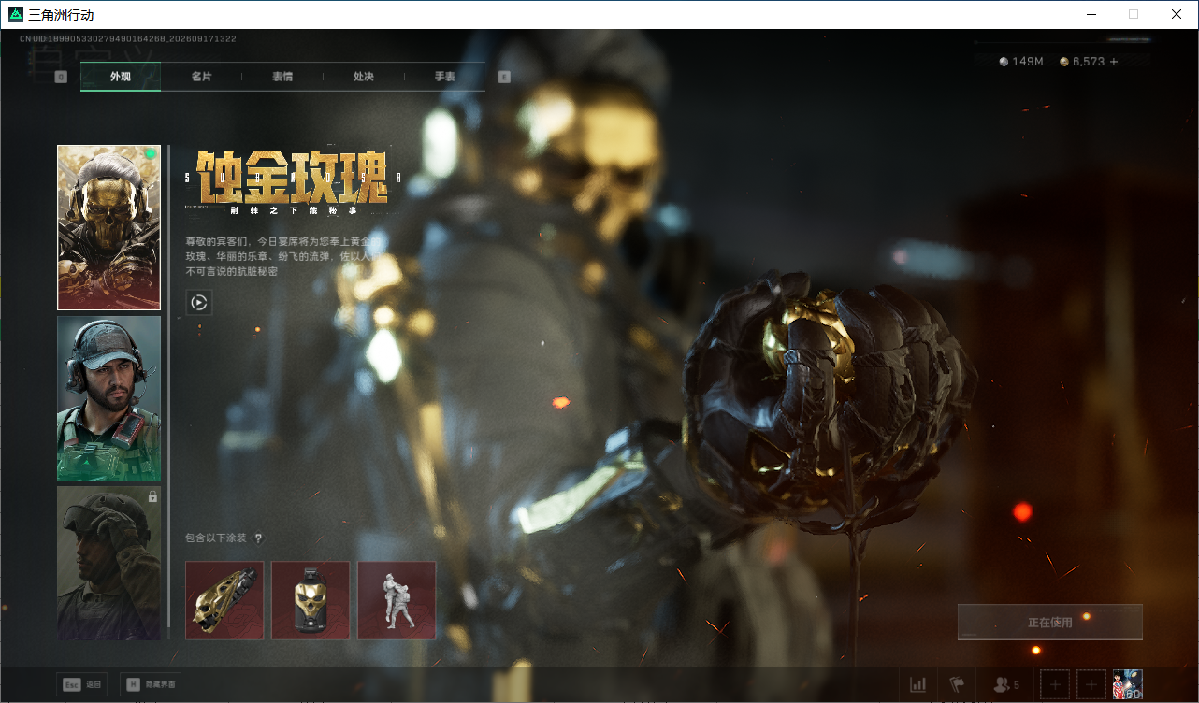Click the first plus squad slot
Image resolution: width=1199 pixels, height=703 pixels.
point(1055,685)
